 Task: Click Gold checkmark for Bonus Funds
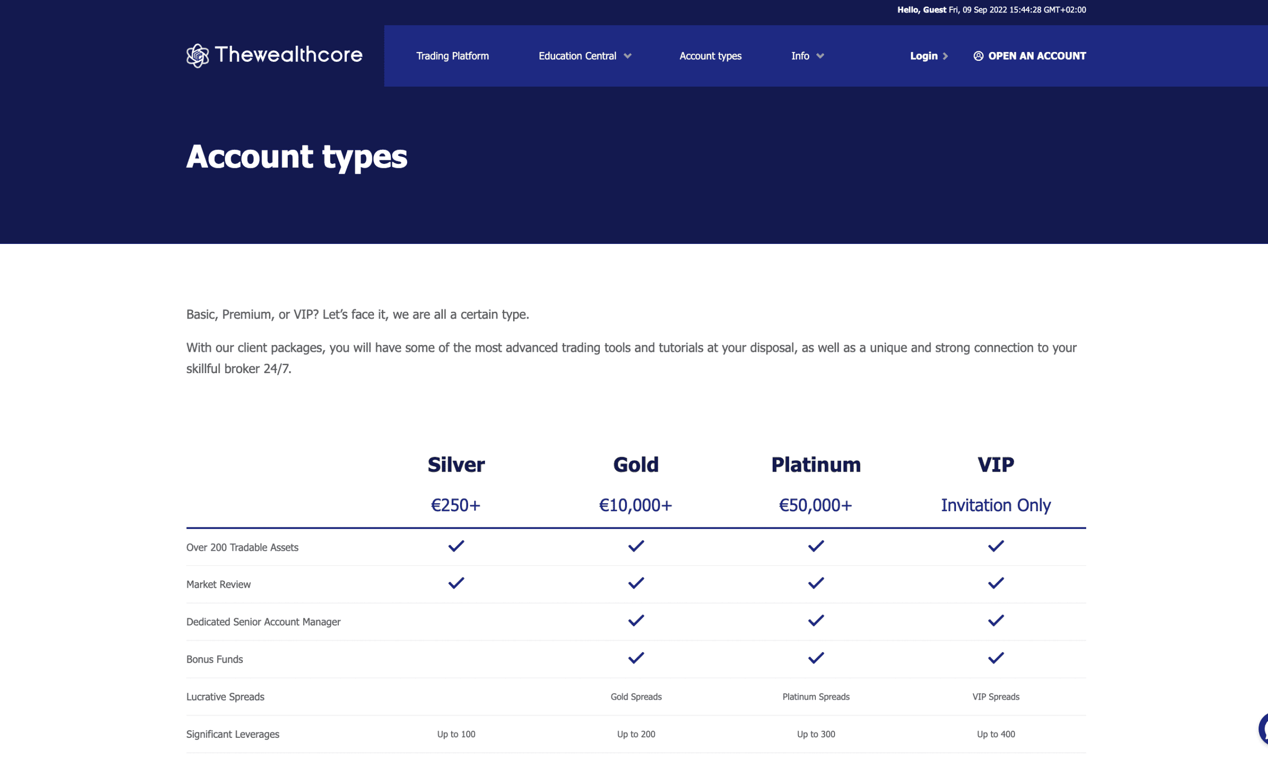tap(636, 658)
